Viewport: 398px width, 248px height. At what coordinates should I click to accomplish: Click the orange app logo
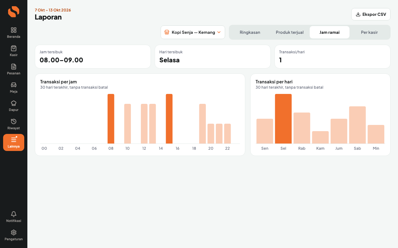point(14,12)
